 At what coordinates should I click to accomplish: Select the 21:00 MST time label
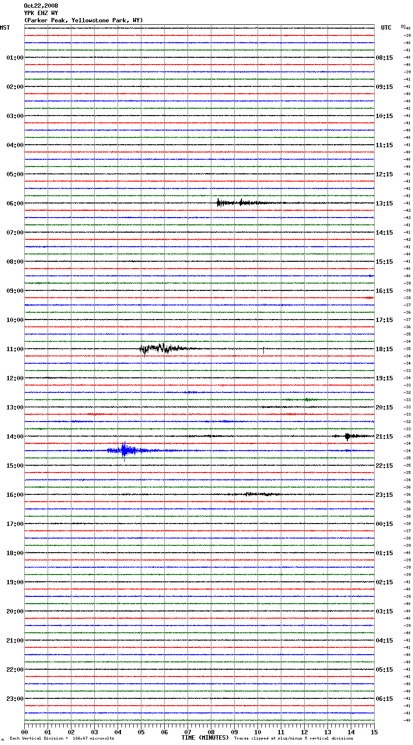pos(15,641)
